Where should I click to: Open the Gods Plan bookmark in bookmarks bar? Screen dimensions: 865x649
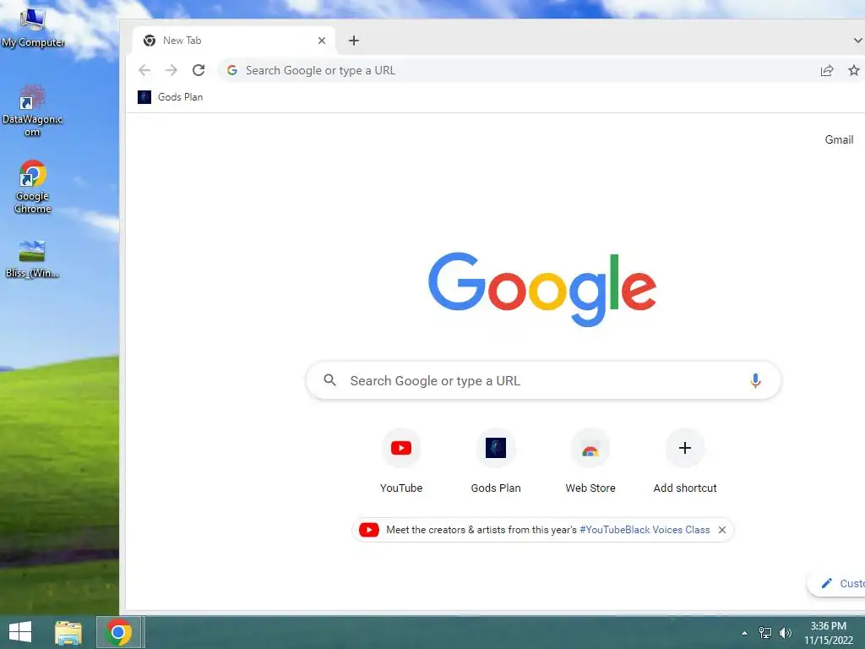171,97
